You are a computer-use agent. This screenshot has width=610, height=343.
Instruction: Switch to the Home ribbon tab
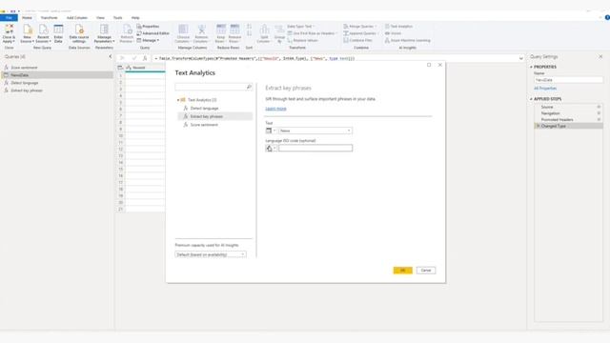tap(28, 18)
